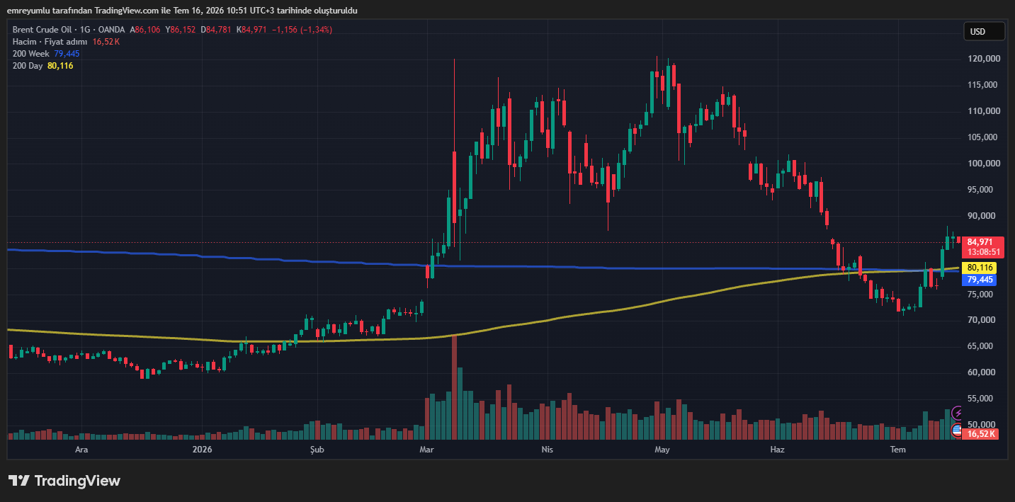The height and width of the screenshot is (502, 1015).
Task: Click the change value −1,156 (−1,34%)
Action: coord(302,30)
